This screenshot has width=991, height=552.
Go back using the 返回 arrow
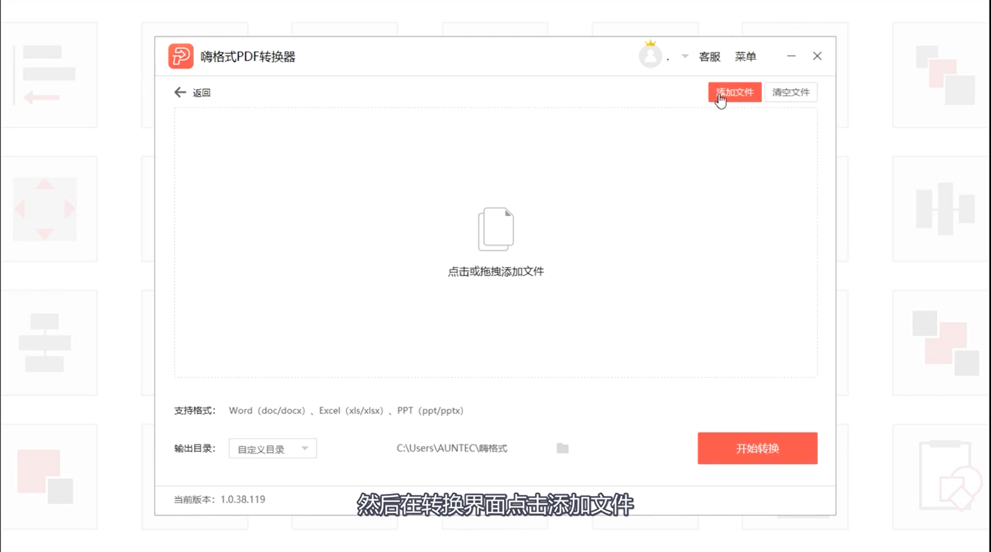[180, 92]
